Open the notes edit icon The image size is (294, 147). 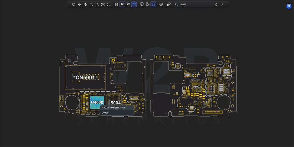(x=148, y=4)
